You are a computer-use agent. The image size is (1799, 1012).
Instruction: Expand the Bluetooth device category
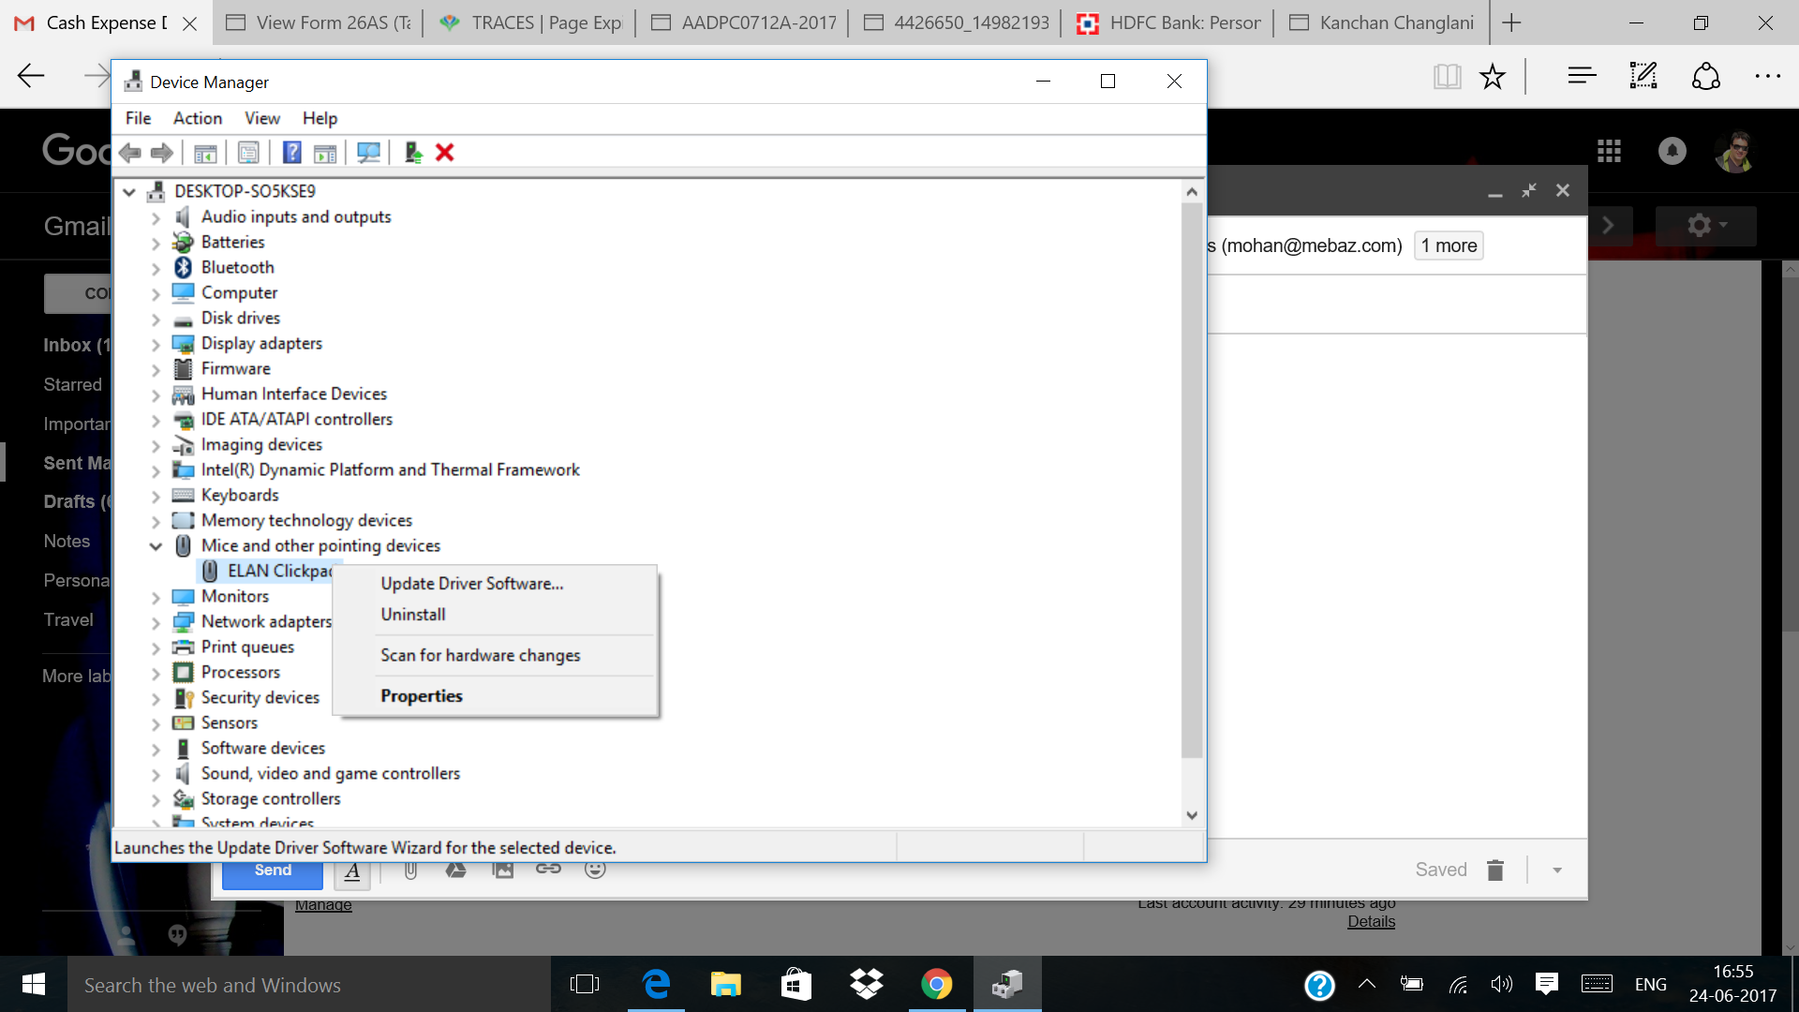(x=156, y=269)
